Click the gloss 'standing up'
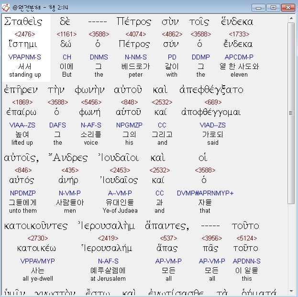Screen dimensions: 298x297 [25, 74]
